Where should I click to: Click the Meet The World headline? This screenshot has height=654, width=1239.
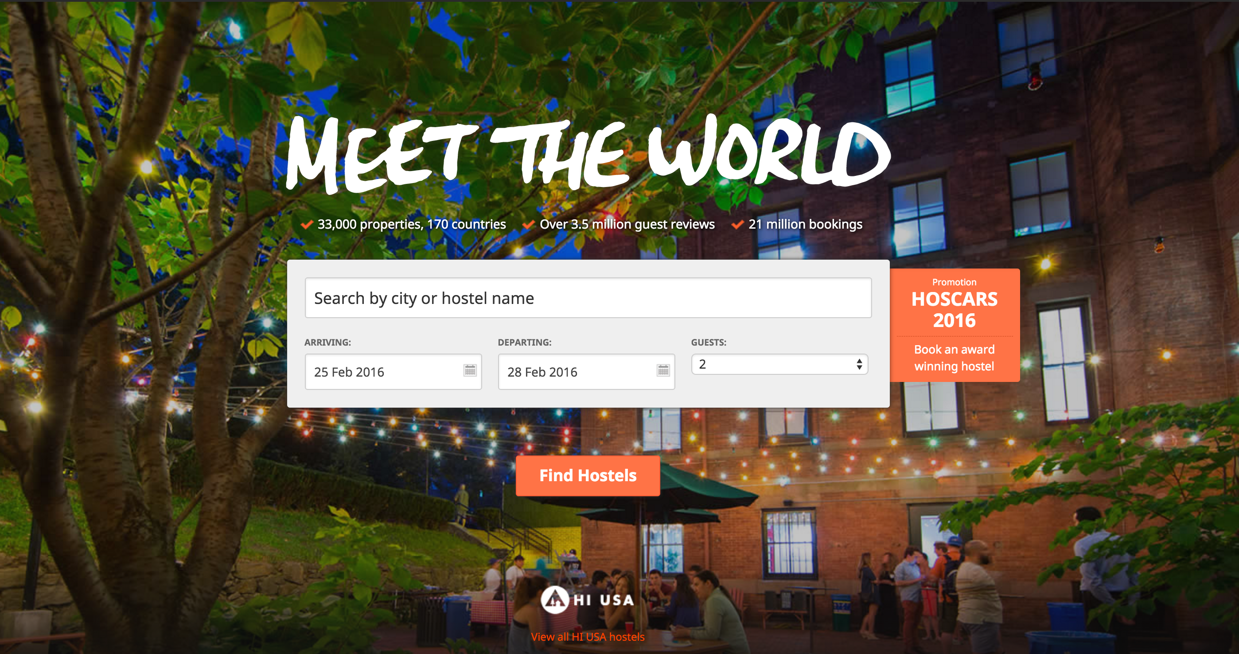click(588, 154)
